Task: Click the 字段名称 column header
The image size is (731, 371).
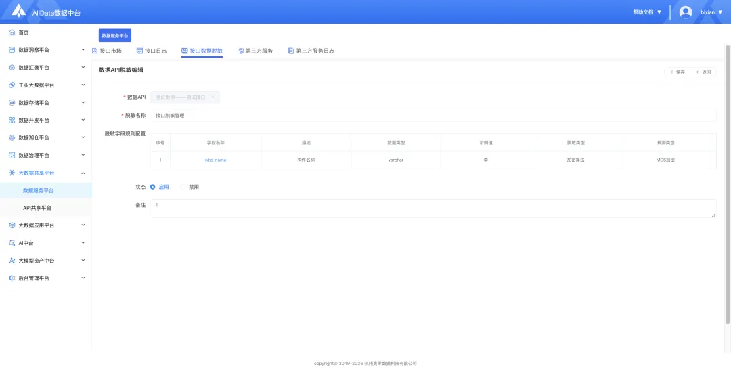Action: pos(215,143)
